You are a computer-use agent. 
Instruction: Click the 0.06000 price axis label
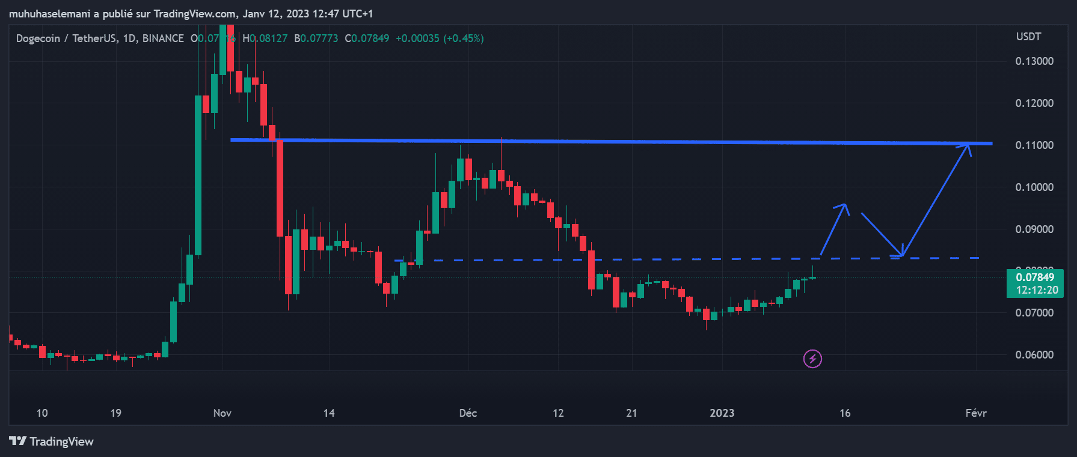tap(1034, 355)
